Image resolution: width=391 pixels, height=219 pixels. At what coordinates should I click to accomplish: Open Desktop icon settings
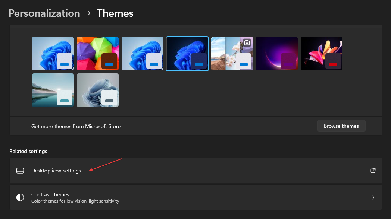click(56, 170)
